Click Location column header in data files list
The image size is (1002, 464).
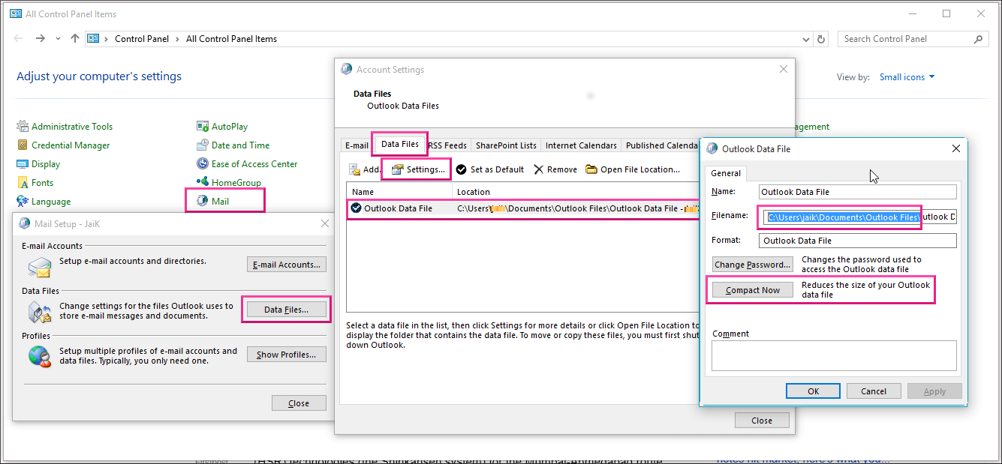576,192
